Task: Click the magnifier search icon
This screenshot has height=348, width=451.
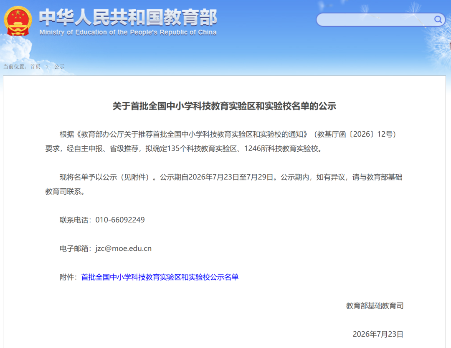Action: (438, 19)
